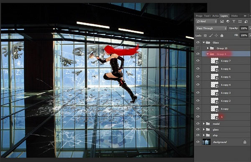Screen dimensions: 251x162
Task: Click the lock all padlock icon
Action: pyautogui.click(x=222, y=36)
